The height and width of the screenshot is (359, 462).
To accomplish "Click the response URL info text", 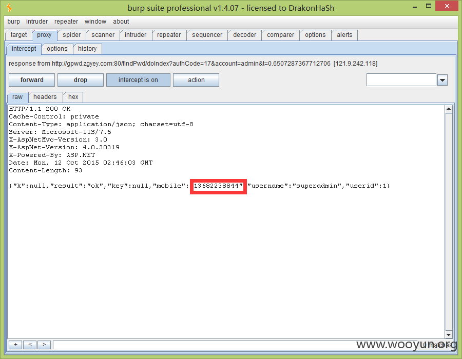I will [x=193, y=64].
